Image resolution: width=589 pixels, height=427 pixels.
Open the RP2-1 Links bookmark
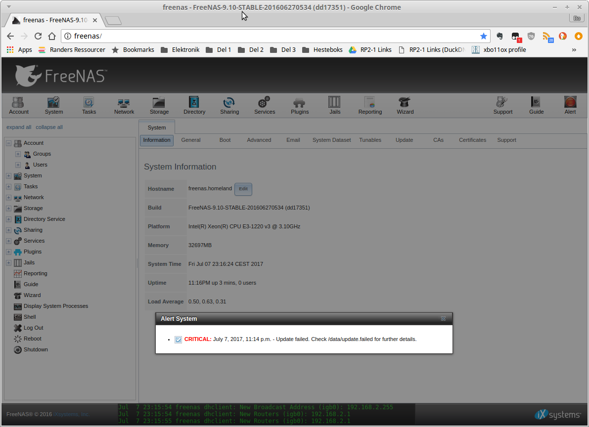click(370, 49)
